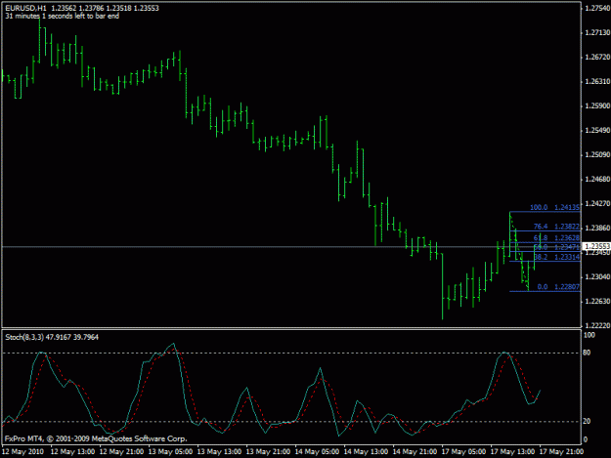Click the '12 May 21:00' time axis label
Screen dimensions: 611x458
[121, 452]
